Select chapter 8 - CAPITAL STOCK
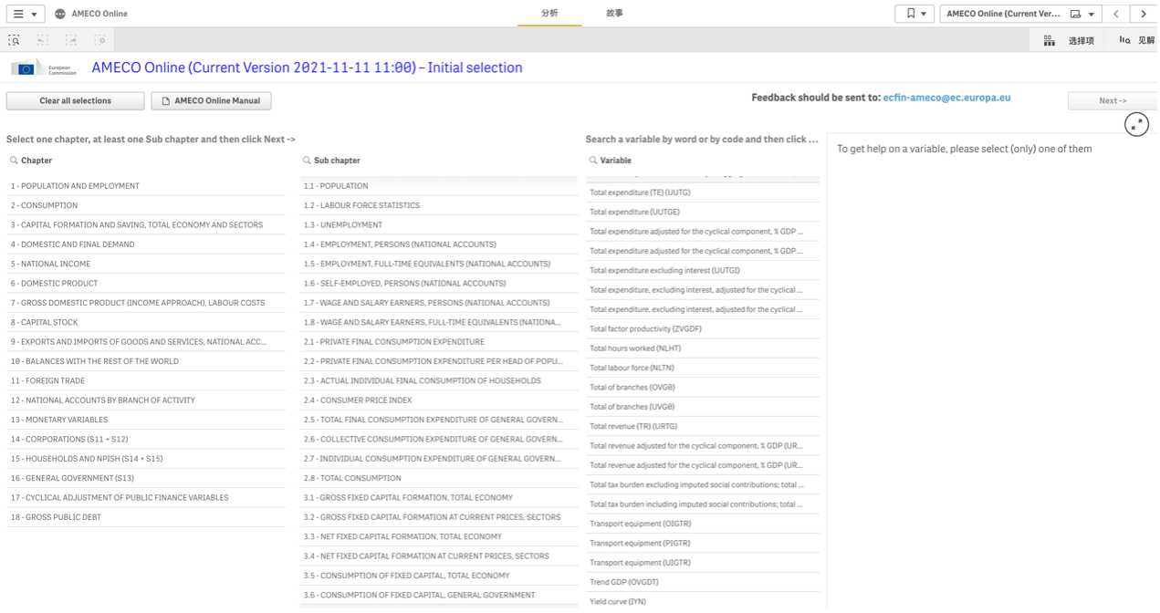 tap(146, 322)
